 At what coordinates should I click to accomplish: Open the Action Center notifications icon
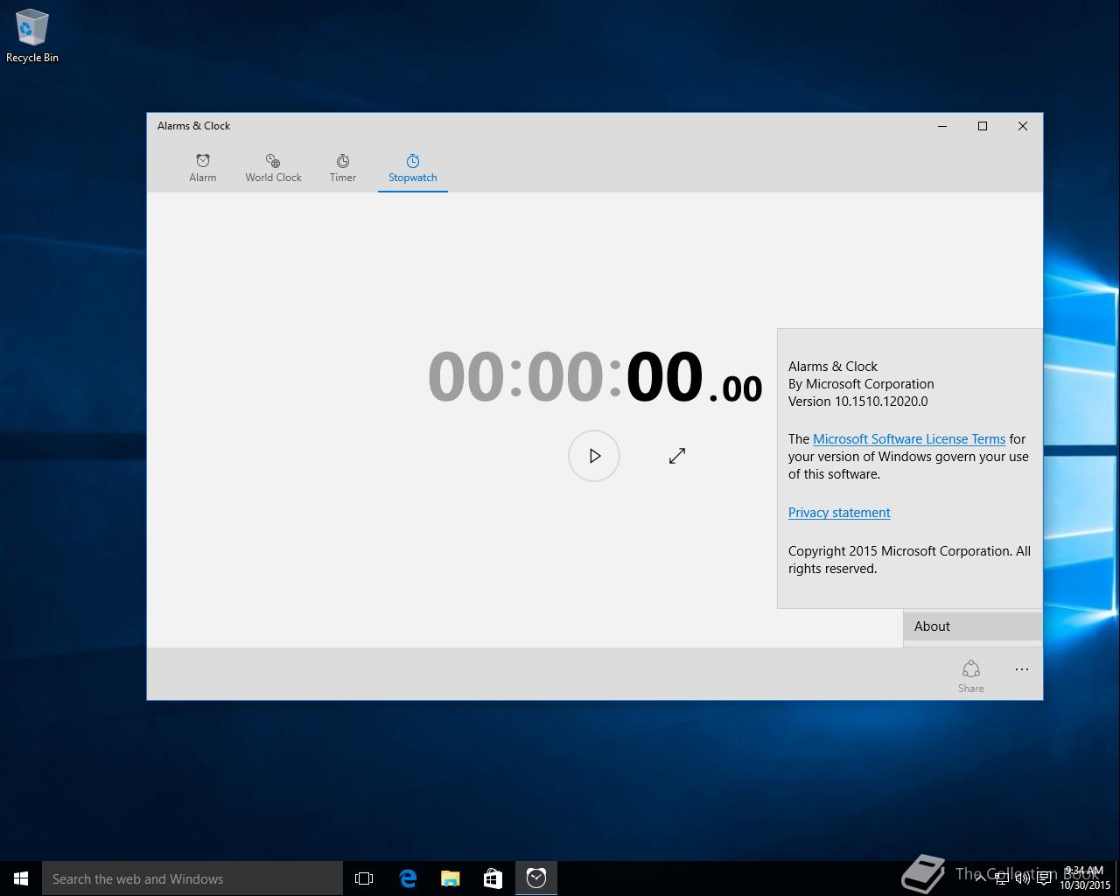click(1044, 878)
